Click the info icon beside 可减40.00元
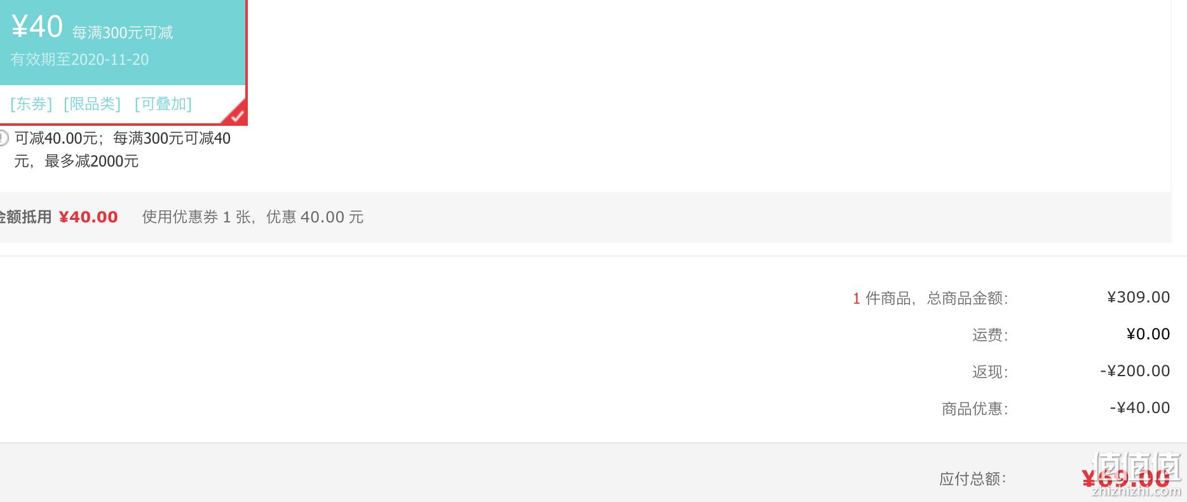1187x502 pixels. [x=3, y=138]
